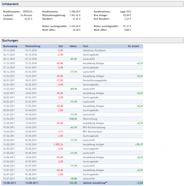Click the RKV Nachverkauf entry

[x=92, y=132]
